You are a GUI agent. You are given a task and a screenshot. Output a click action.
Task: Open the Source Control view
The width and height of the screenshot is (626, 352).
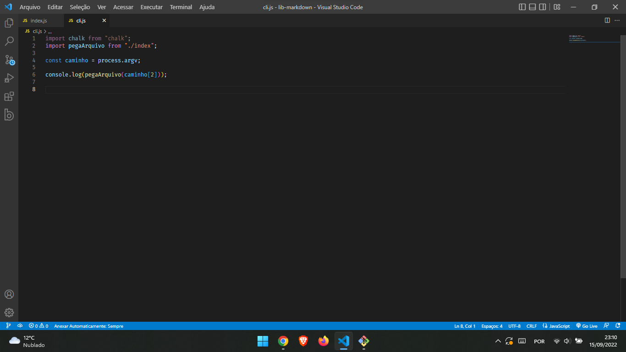click(9, 60)
